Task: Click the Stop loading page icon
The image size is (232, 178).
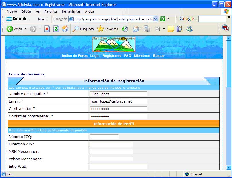Action: click(x=47, y=29)
